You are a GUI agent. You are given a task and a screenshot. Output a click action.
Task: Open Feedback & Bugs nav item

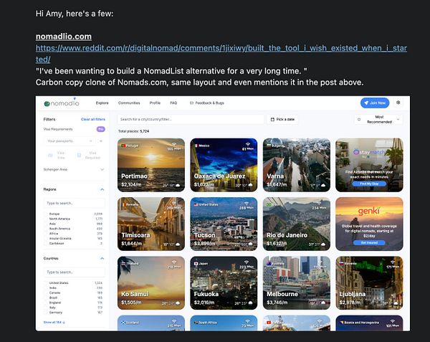[x=207, y=103]
